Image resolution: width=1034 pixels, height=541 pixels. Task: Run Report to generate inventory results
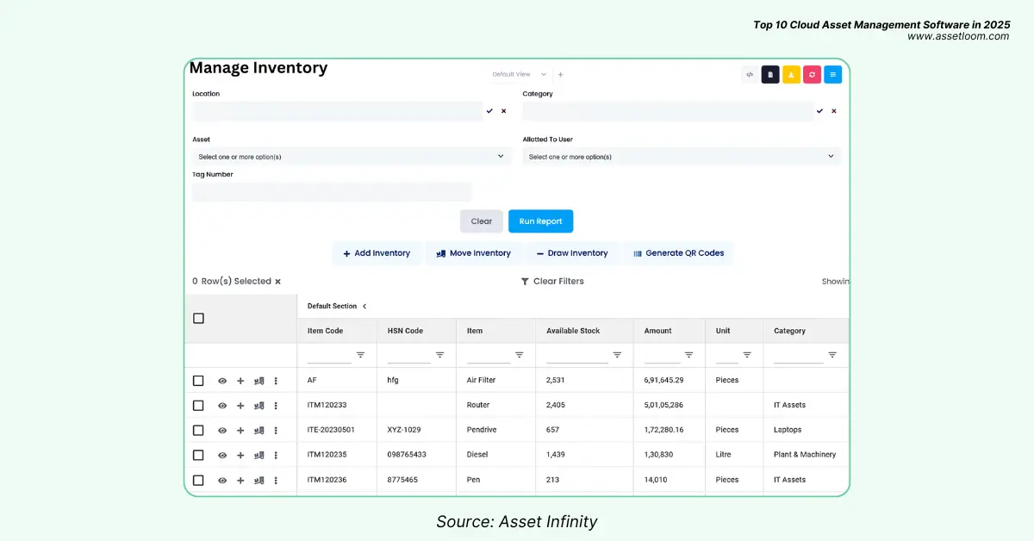pos(540,221)
